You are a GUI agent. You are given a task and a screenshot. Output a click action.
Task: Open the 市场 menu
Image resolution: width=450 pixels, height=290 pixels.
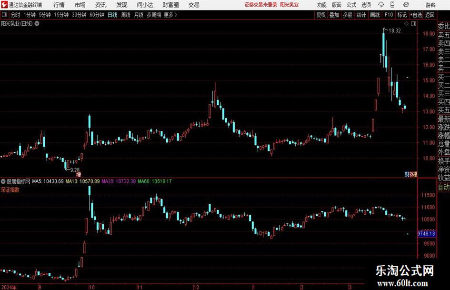pos(80,5)
